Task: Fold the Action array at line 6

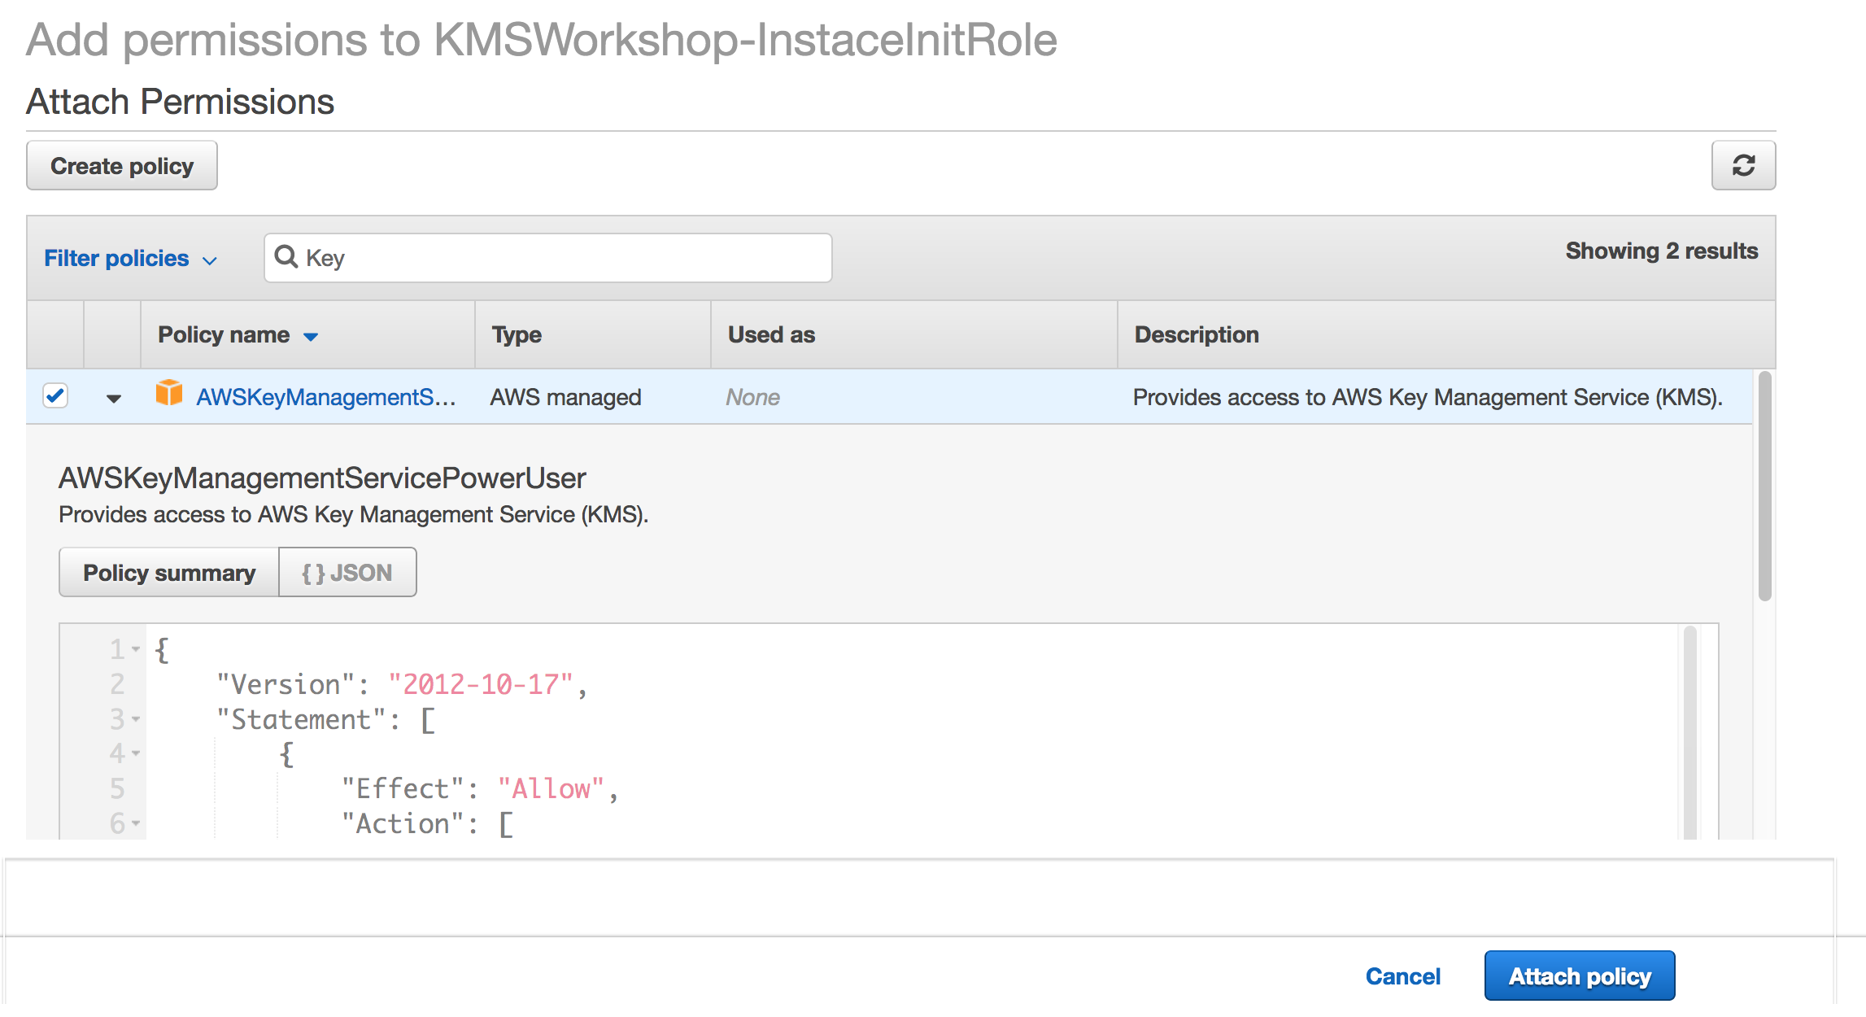Action: (x=136, y=823)
